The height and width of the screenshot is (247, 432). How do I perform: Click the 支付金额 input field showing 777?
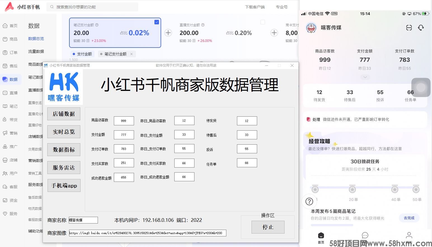(x=124, y=135)
